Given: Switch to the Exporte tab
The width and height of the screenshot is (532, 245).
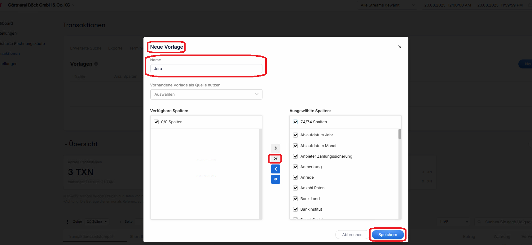Looking at the screenshot, I should point(115,48).
